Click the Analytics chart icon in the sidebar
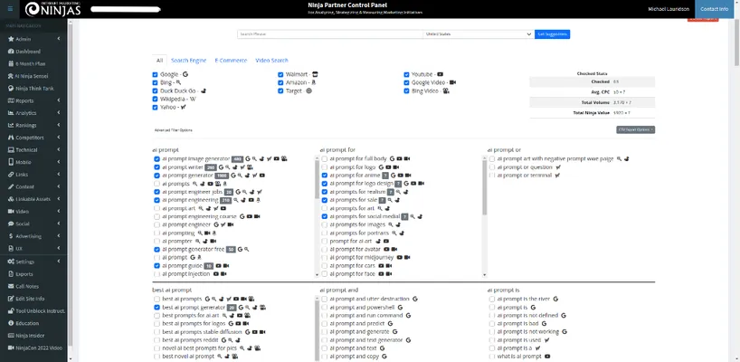The width and height of the screenshot is (740, 362). coord(9,113)
